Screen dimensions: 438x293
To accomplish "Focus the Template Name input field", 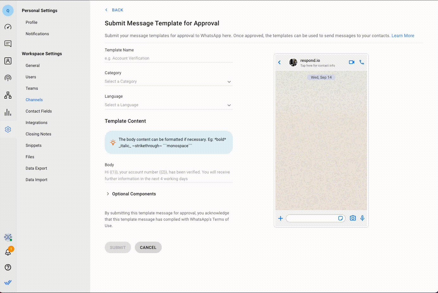I will coord(169,58).
